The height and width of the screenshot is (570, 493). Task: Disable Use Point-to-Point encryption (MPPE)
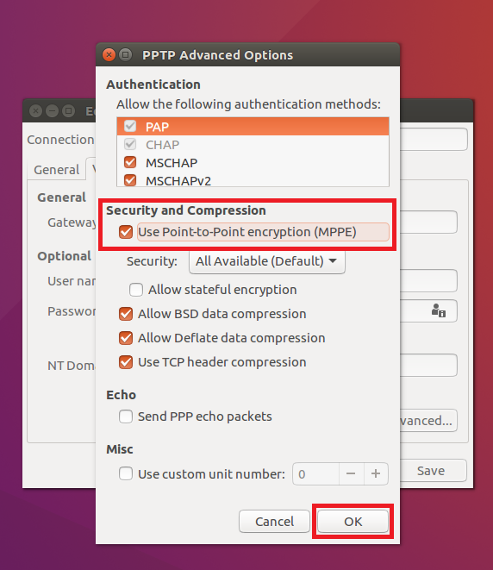126,232
